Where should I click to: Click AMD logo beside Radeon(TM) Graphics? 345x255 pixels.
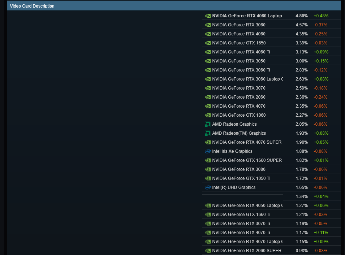(208, 133)
